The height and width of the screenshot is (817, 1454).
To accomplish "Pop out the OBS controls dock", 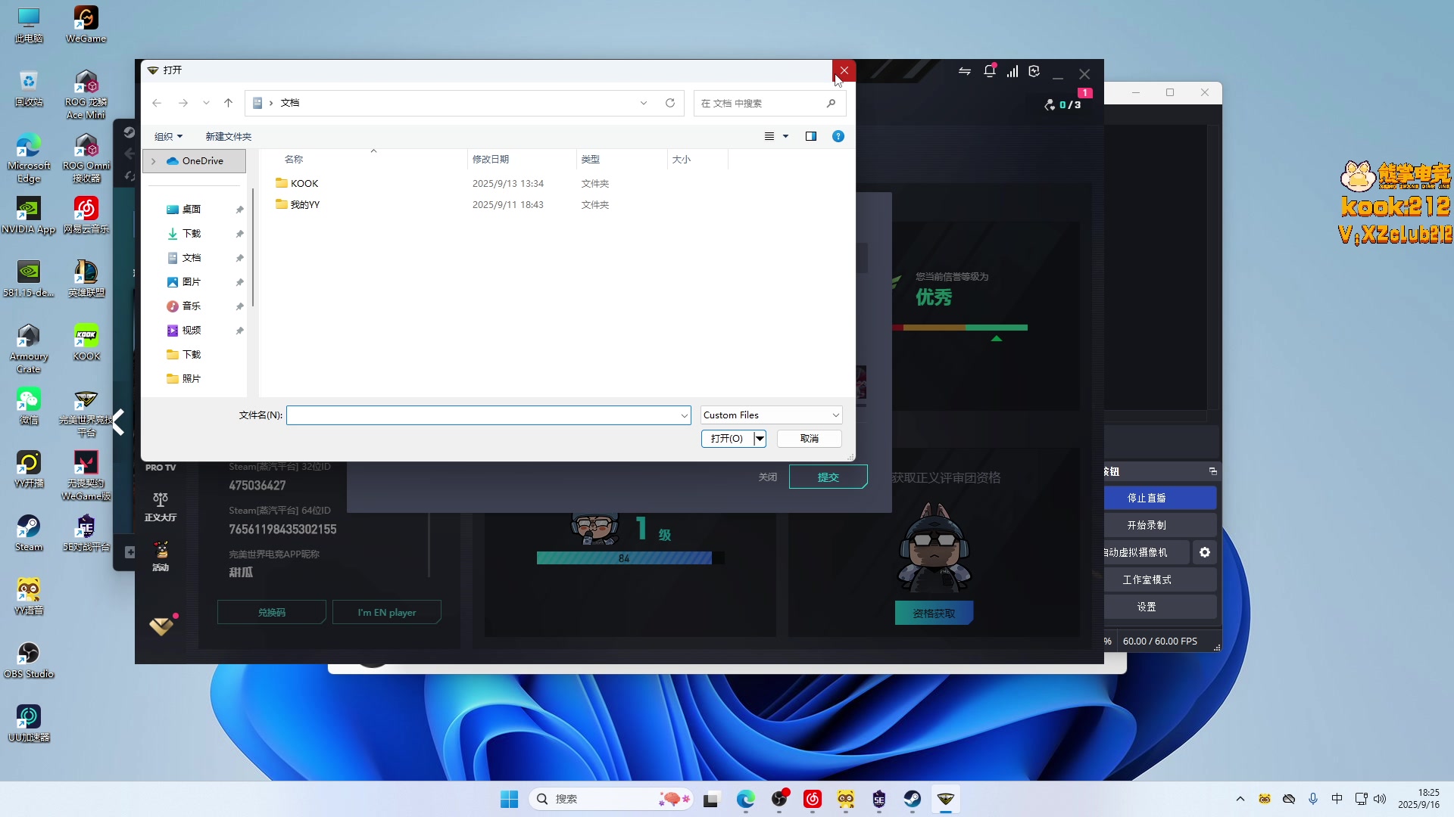I will point(1213,471).
